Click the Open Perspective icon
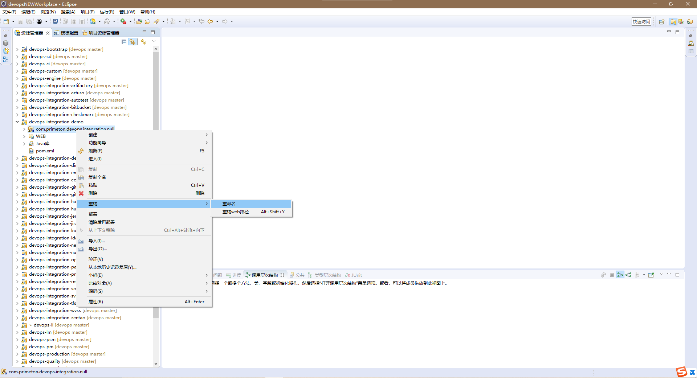Screen dimensions: 697x378 [661, 22]
